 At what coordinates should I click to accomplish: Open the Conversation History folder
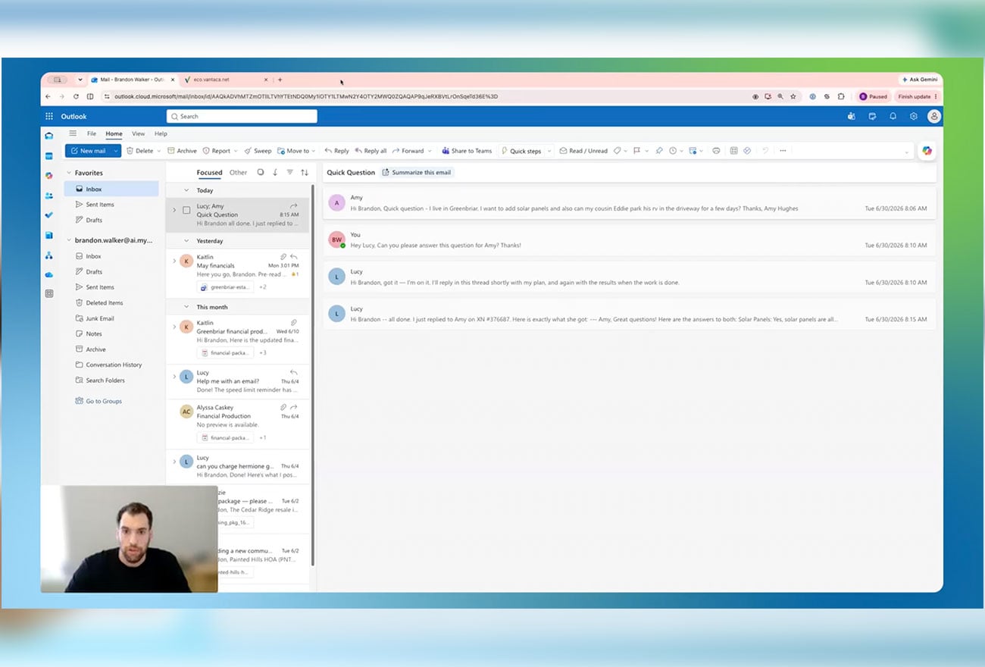tap(114, 365)
